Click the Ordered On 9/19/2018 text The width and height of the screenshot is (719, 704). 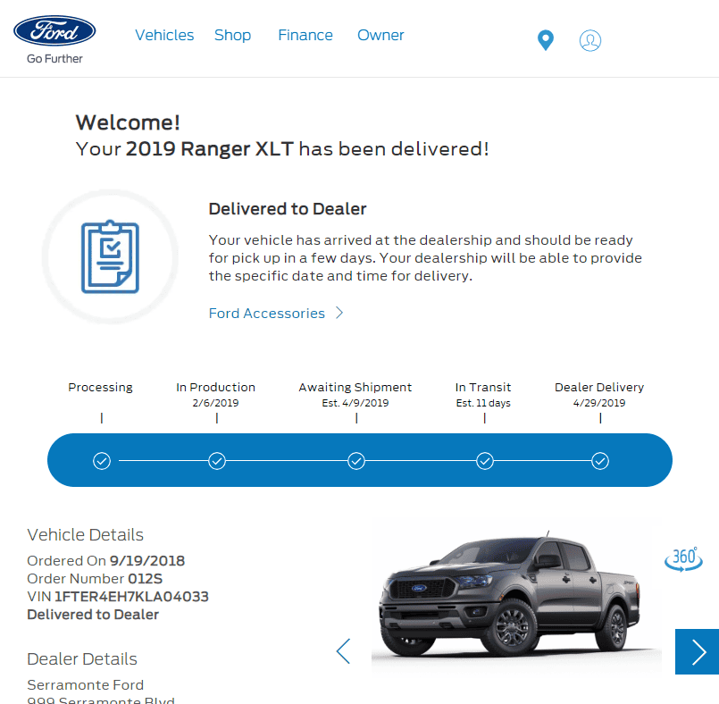click(x=106, y=561)
